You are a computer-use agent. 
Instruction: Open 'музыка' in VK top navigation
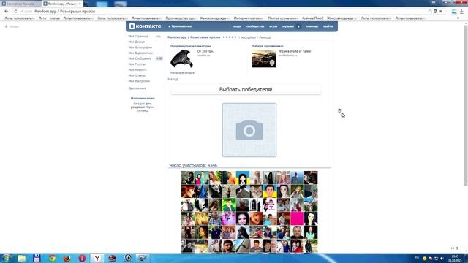tap(288, 26)
